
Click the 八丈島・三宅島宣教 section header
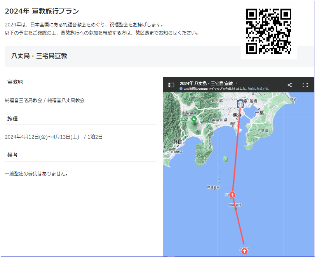pos(39,56)
